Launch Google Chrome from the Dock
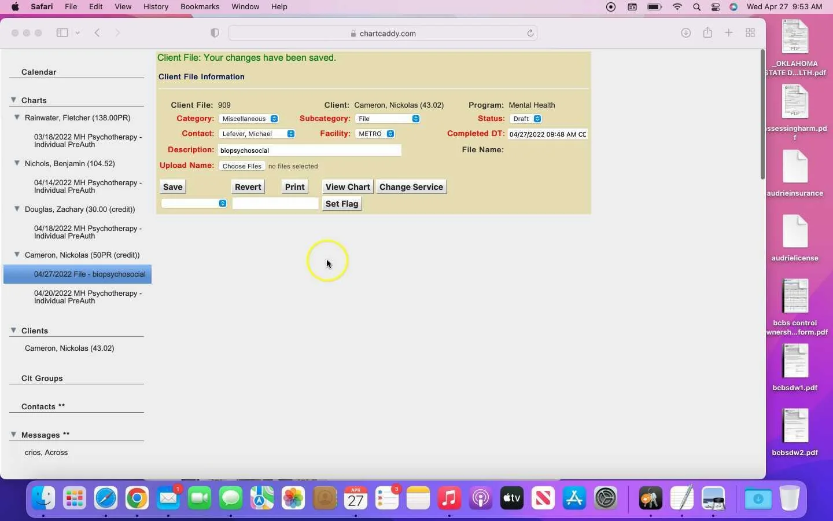The width and height of the screenshot is (833, 521). (137, 498)
